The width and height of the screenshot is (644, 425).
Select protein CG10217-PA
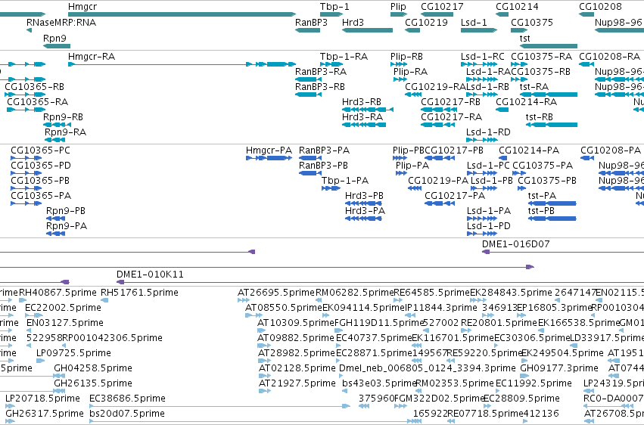(440, 203)
